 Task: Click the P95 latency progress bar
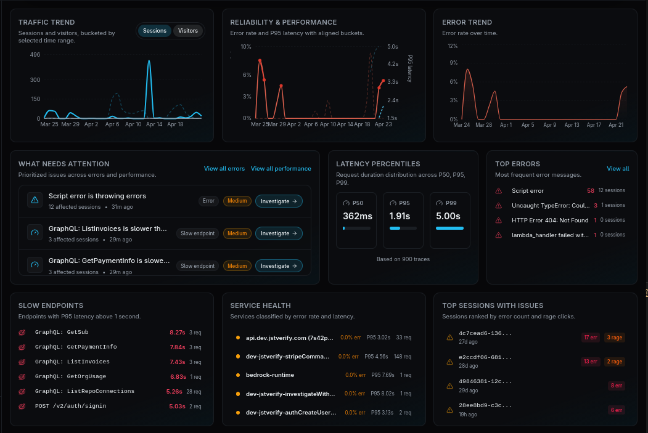(403, 229)
